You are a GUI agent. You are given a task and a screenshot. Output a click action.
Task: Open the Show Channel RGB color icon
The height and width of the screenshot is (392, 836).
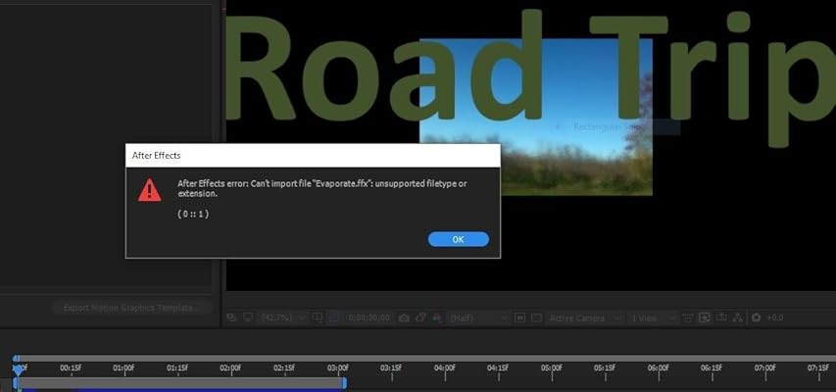tap(437, 318)
